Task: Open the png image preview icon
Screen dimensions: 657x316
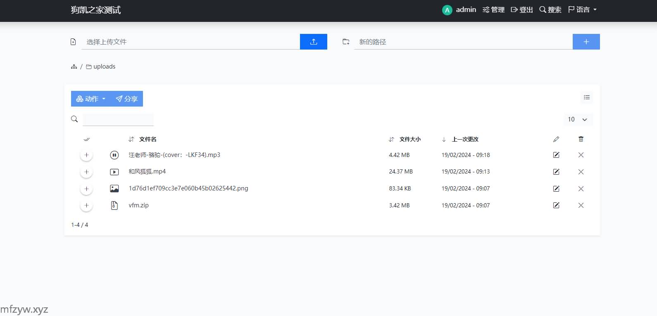Action: click(114, 189)
